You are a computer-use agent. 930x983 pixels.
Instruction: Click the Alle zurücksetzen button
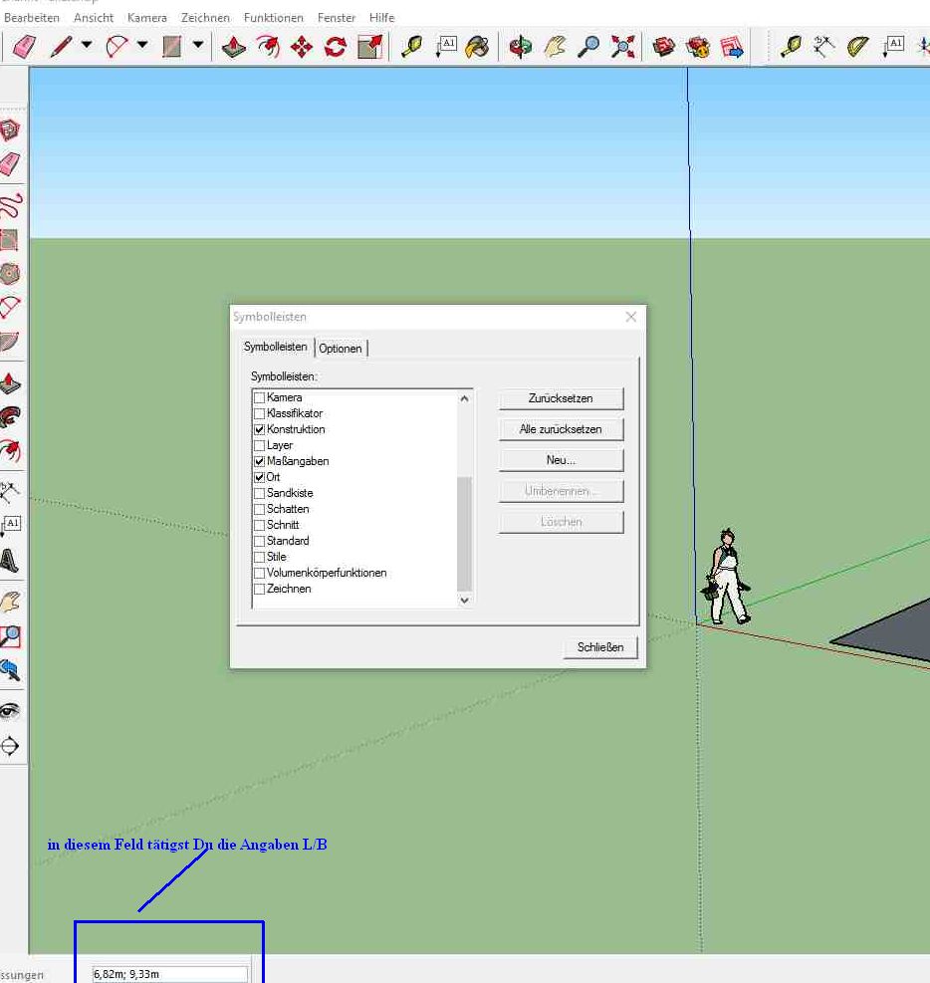pyautogui.click(x=561, y=429)
